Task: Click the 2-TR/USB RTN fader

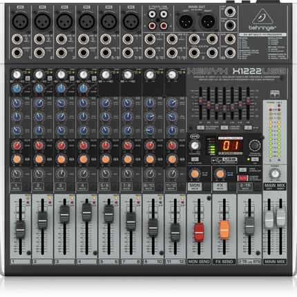Action: [x=249, y=226]
